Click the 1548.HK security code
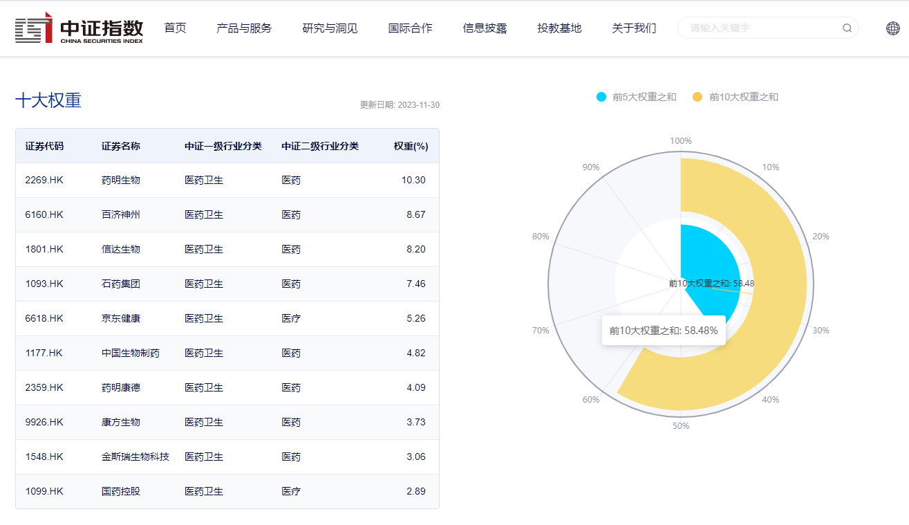This screenshot has width=909, height=525. pyautogui.click(x=44, y=457)
